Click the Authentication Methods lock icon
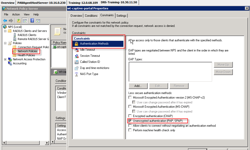Screen dimensions: 250x150 click(x=76, y=44)
